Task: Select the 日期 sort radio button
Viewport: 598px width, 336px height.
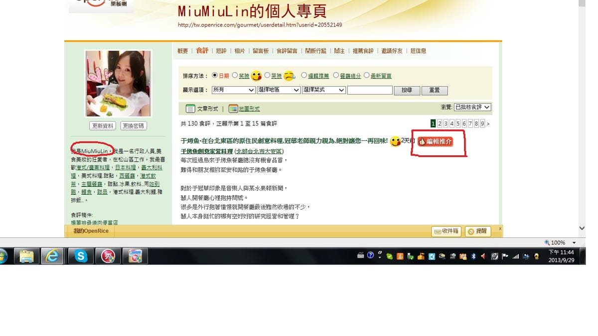Action: coord(215,76)
